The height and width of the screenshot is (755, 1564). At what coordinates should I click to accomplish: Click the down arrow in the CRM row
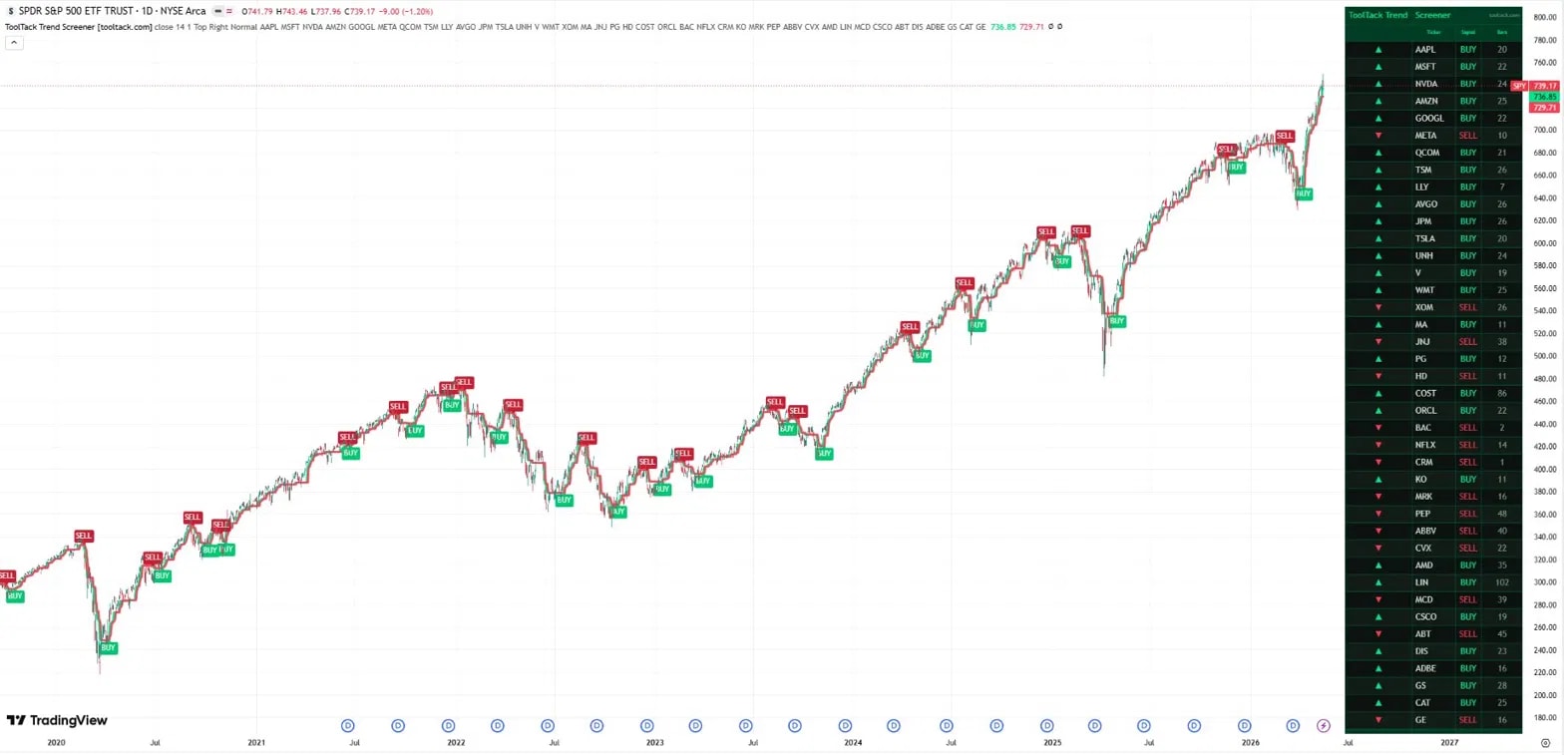[x=1378, y=462]
